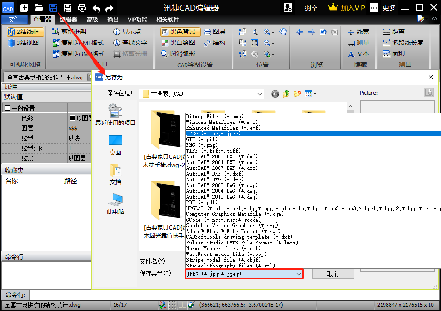Click the fit-to-window icon

(x=254, y=43)
